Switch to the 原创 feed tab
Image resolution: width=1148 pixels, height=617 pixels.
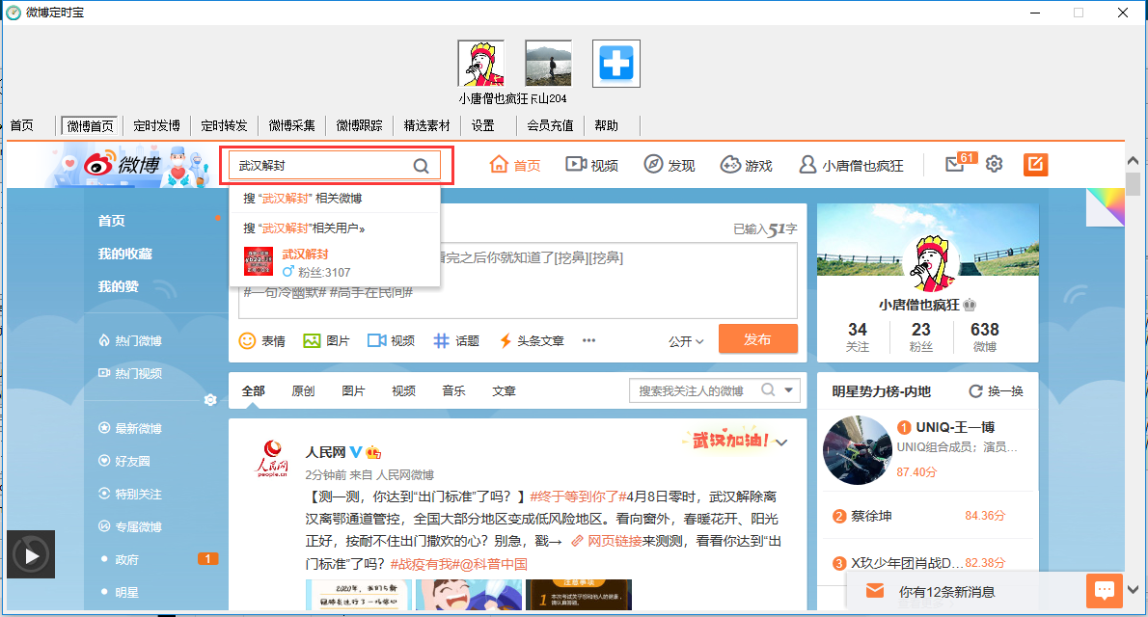pos(303,391)
